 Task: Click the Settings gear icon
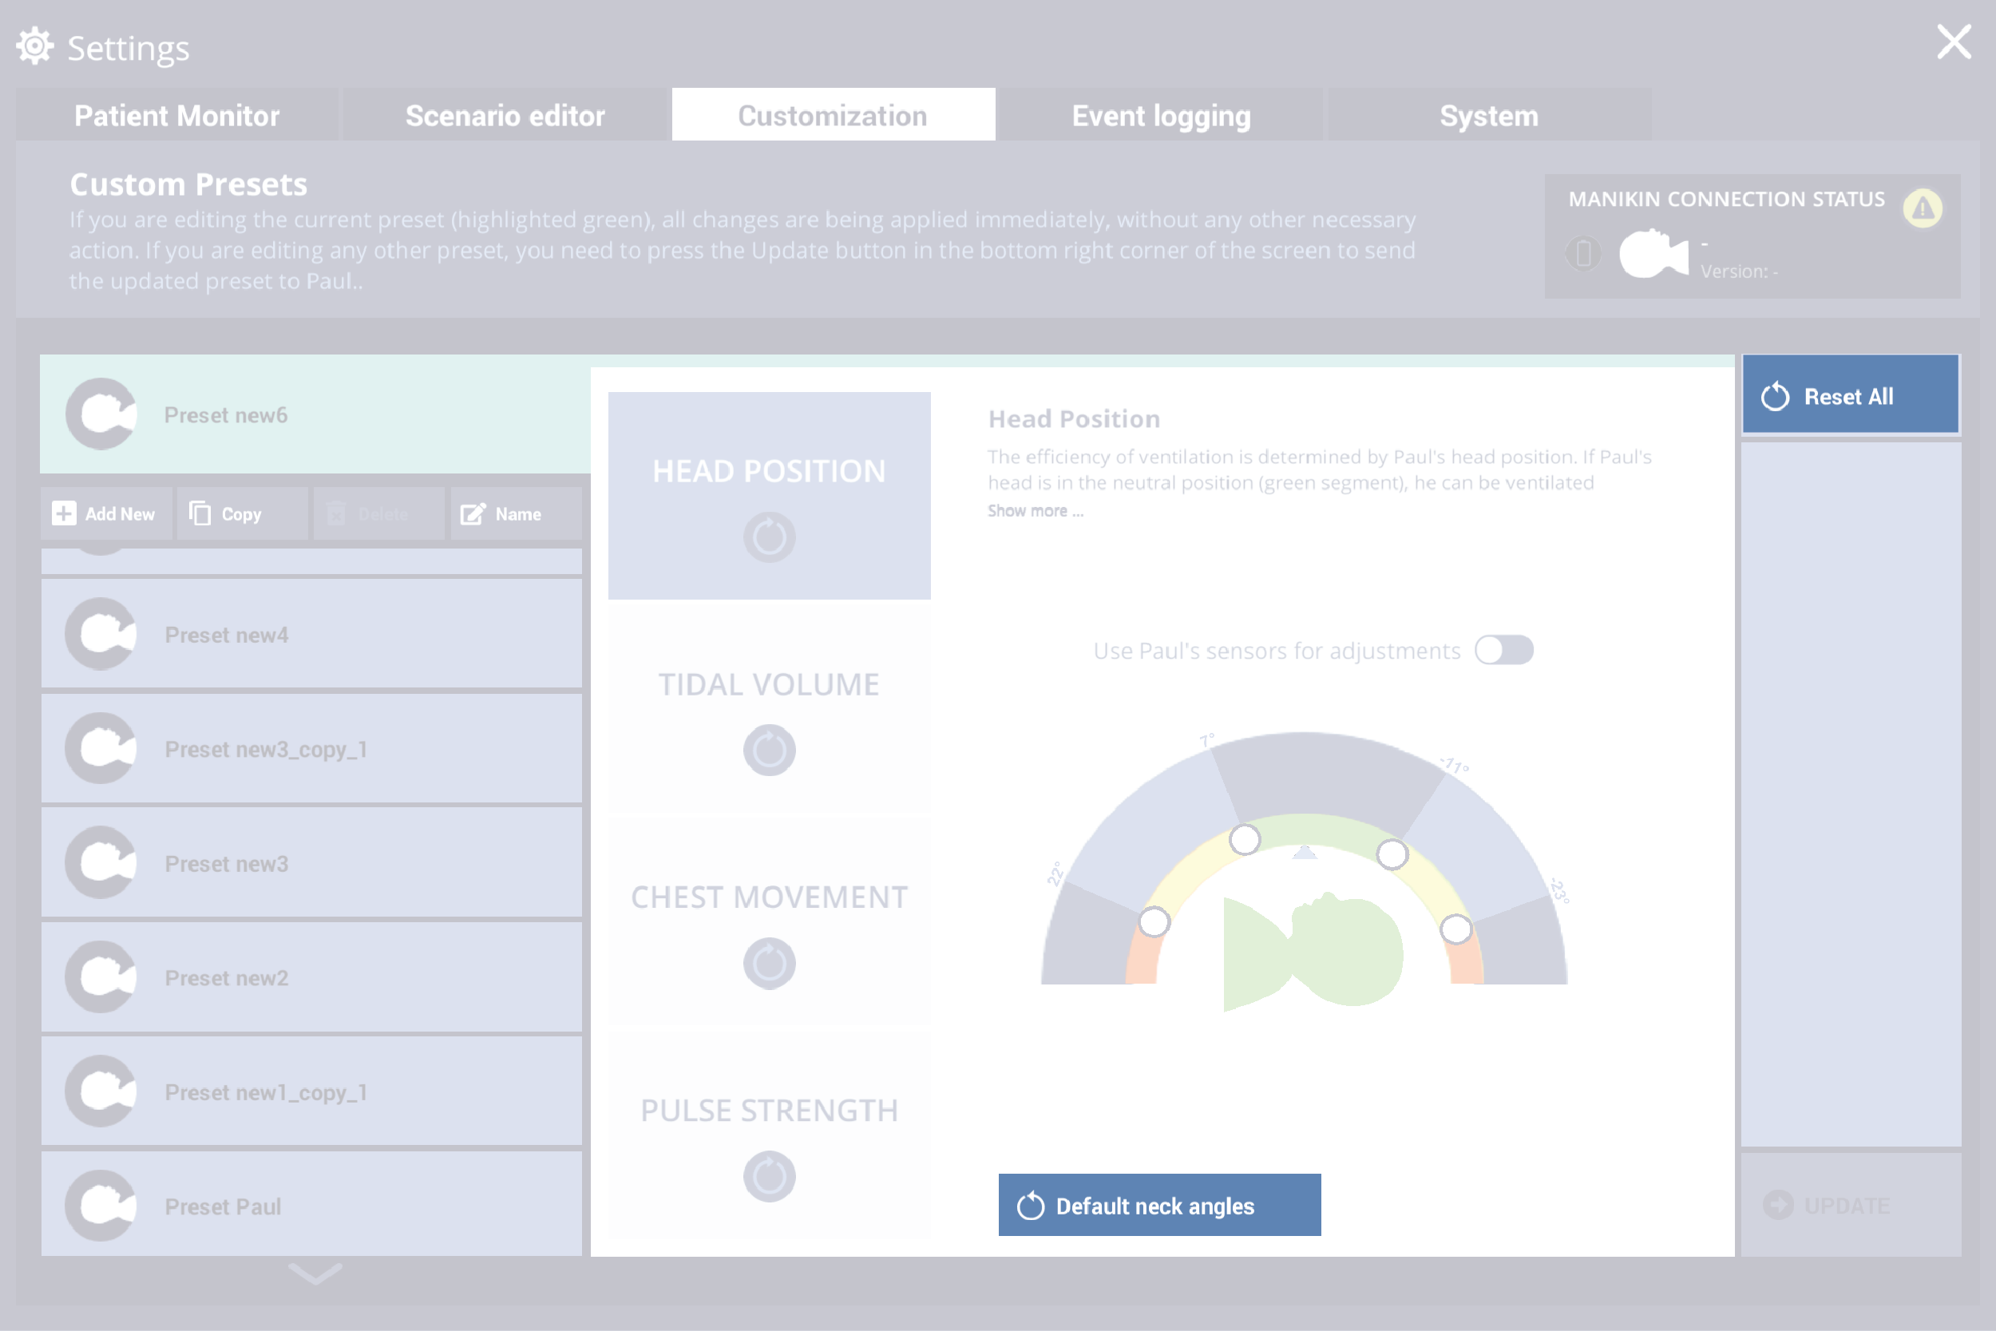tap(35, 46)
